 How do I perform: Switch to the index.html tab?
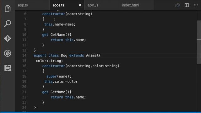(130, 5)
